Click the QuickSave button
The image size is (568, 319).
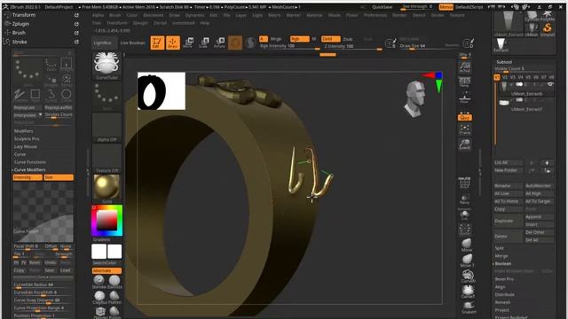point(383,7)
